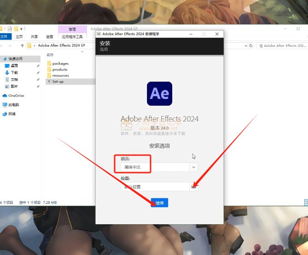308x255 pixels.
Task: Close the After Effects installer window
Action: [217, 34]
